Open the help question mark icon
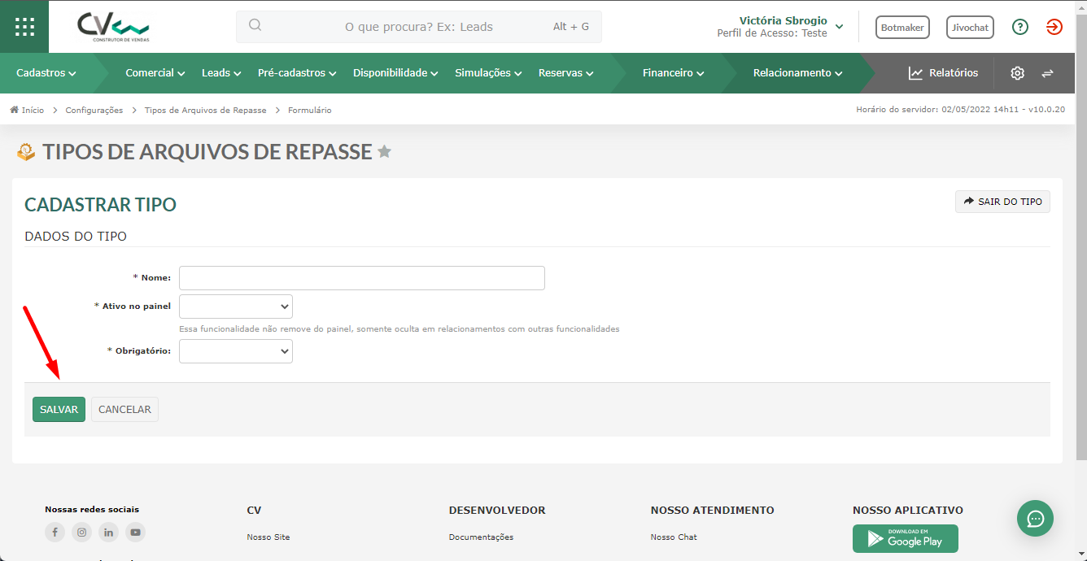This screenshot has height=561, width=1087. tap(1020, 27)
